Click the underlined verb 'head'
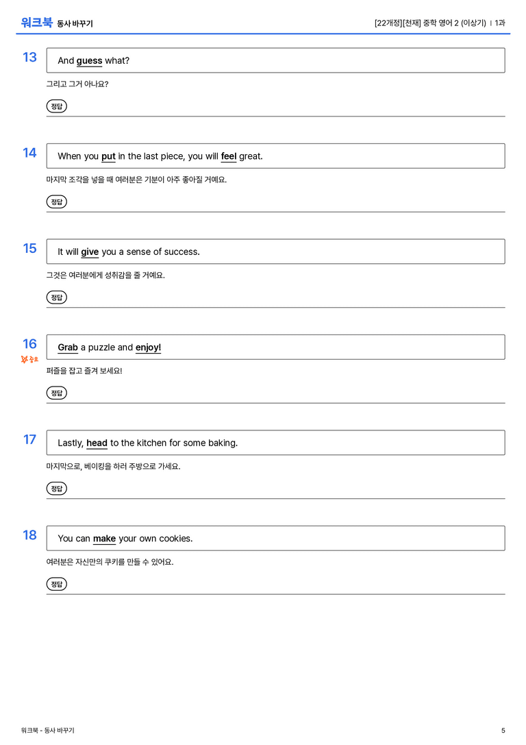526x745 pixels. tap(97, 443)
